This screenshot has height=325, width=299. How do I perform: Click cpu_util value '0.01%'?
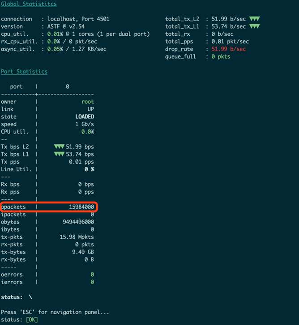tap(55, 34)
